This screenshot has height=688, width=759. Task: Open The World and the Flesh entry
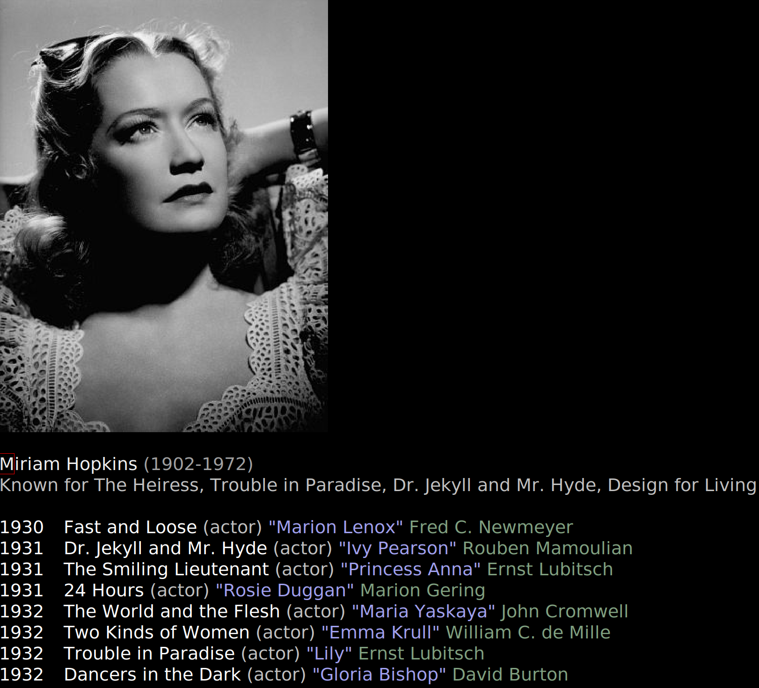[172, 611]
